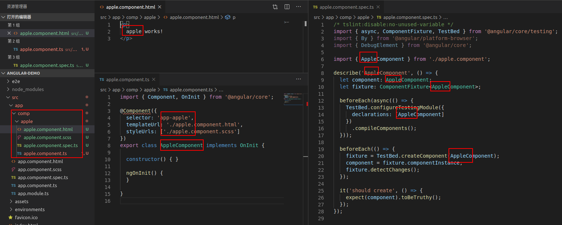
Task: Click the minimap of the apple.component.ts editor
Action: point(293,99)
